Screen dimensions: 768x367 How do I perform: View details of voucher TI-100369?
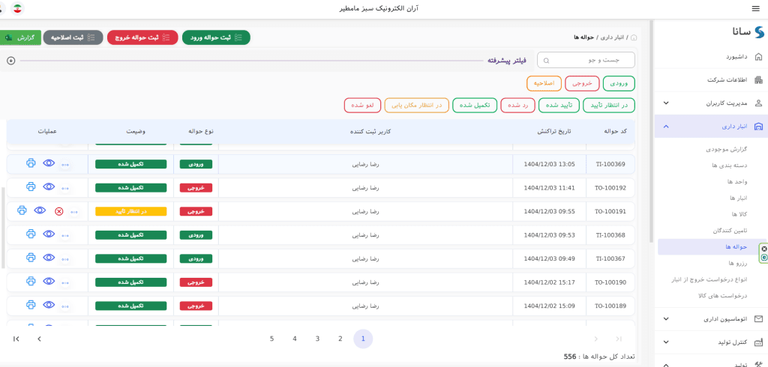click(49, 163)
